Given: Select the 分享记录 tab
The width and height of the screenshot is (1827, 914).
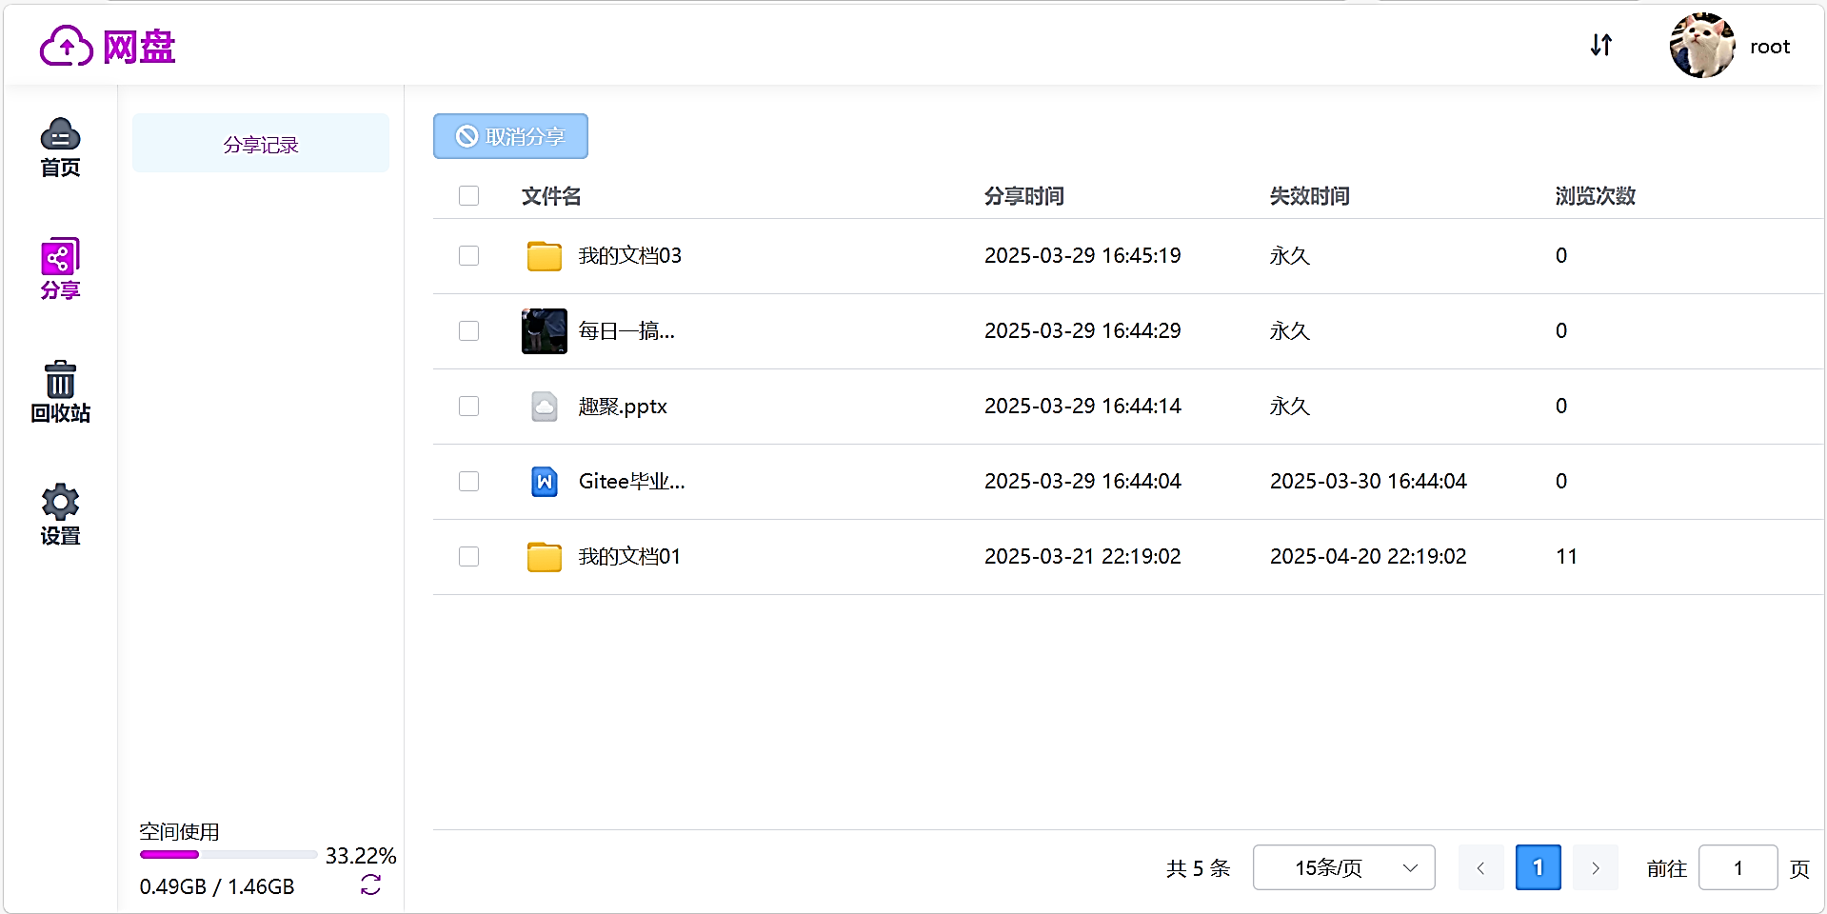Looking at the screenshot, I should pyautogui.click(x=261, y=144).
